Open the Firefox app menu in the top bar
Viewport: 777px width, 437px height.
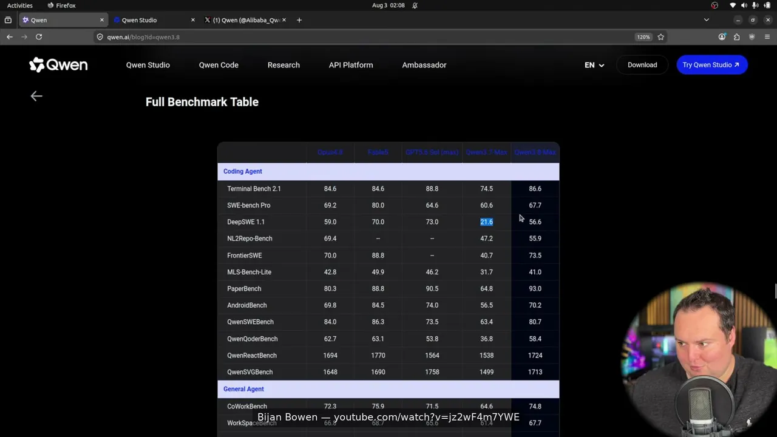[61, 5]
